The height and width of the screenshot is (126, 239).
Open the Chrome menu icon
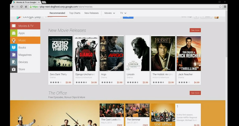[x=225, y=7]
